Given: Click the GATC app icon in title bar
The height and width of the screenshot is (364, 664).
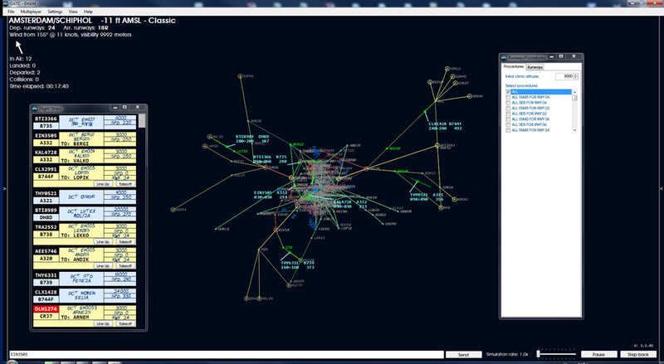Looking at the screenshot, I should 6,3.
